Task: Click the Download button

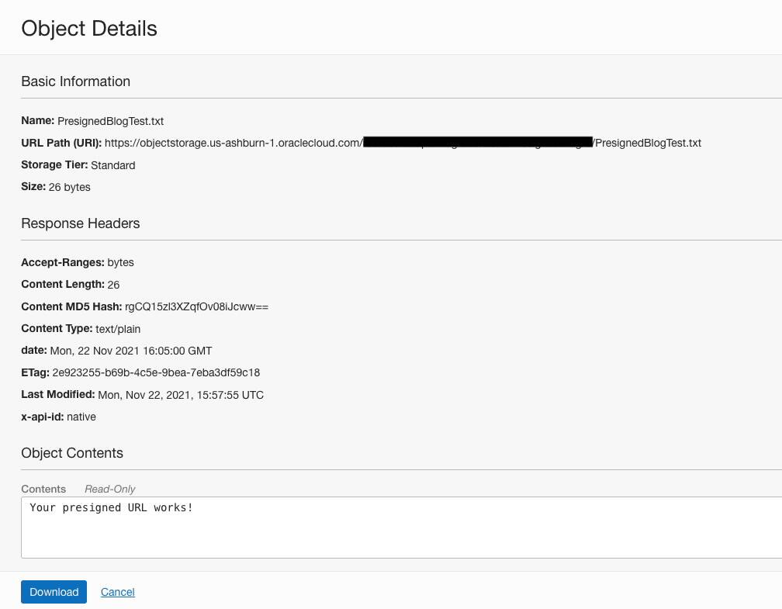Action: click(54, 591)
